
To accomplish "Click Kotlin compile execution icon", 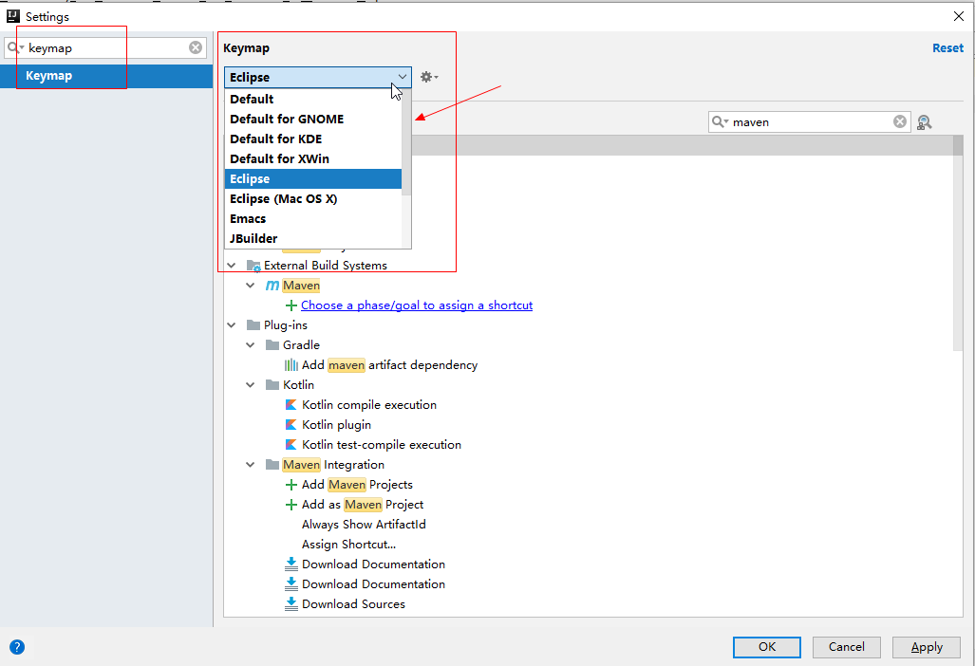I will tap(291, 405).
